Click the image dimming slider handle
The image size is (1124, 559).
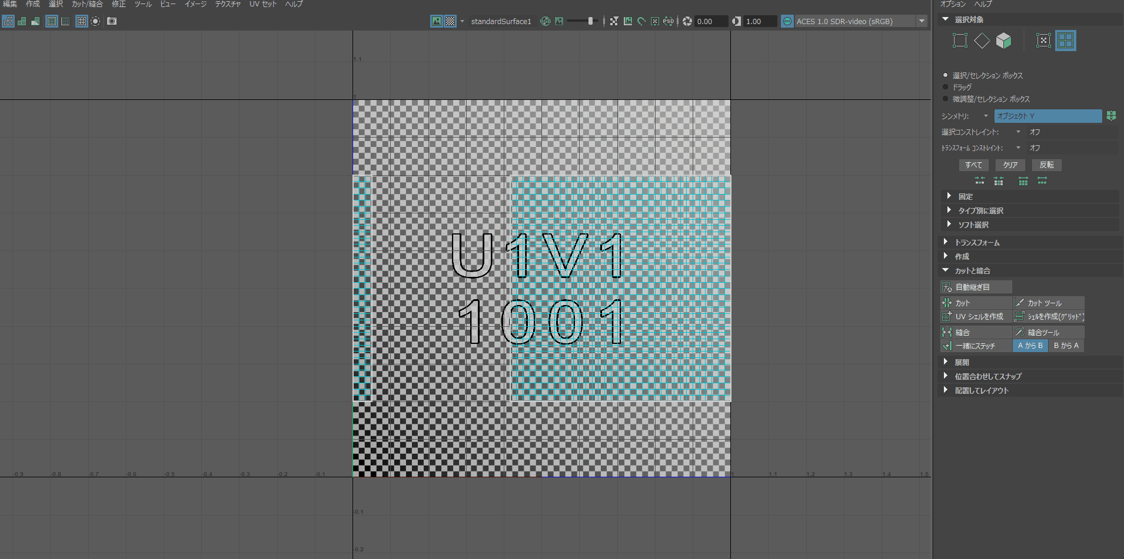coord(590,21)
